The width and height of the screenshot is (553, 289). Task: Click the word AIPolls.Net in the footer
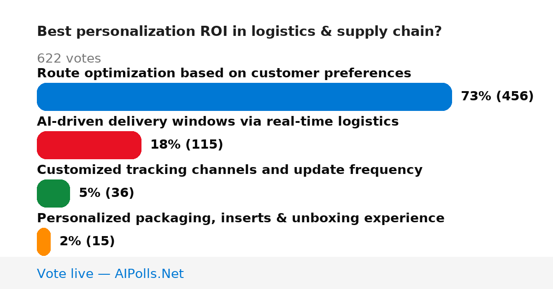149,274
